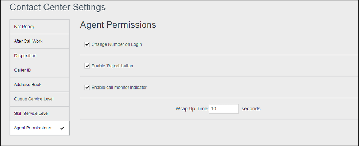Image resolution: width=359 pixels, height=146 pixels.
Task: Click the 'Change Number on Login' label text
Action: [x=117, y=44]
